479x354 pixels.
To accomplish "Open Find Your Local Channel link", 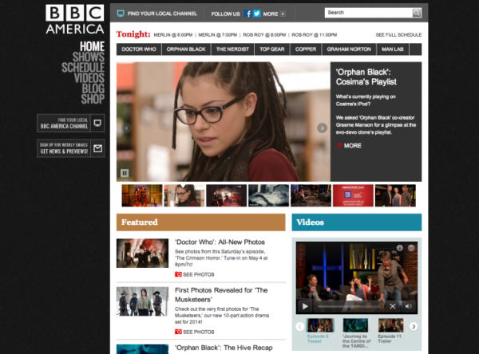I will click(162, 14).
